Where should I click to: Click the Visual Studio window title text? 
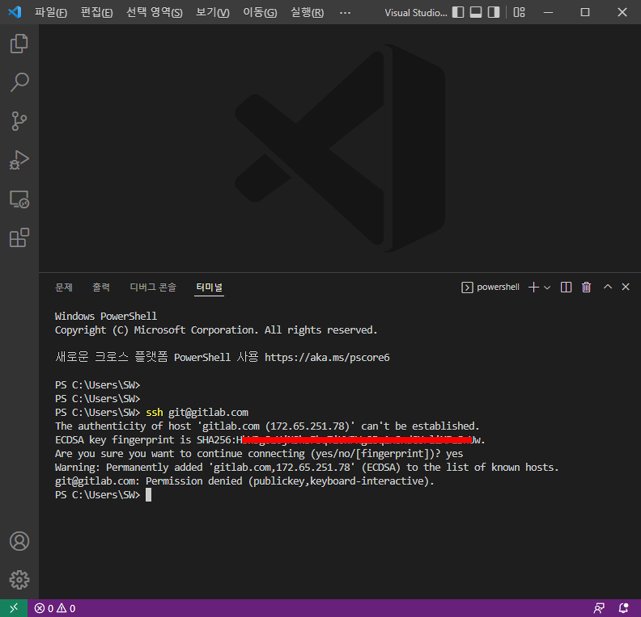tap(416, 12)
